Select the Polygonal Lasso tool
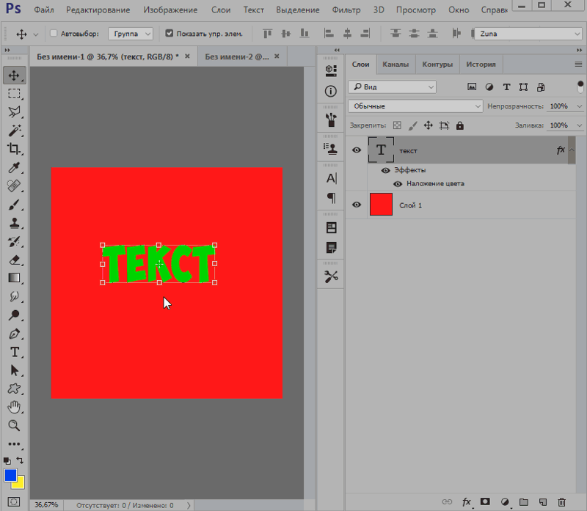 pyautogui.click(x=14, y=112)
